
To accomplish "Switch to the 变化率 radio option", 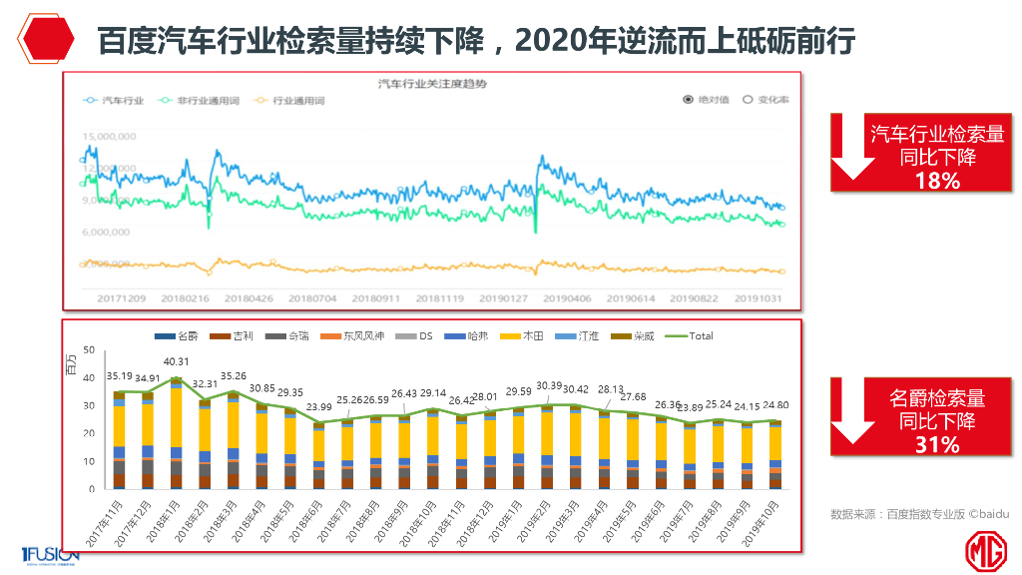I will click(748, 98).
